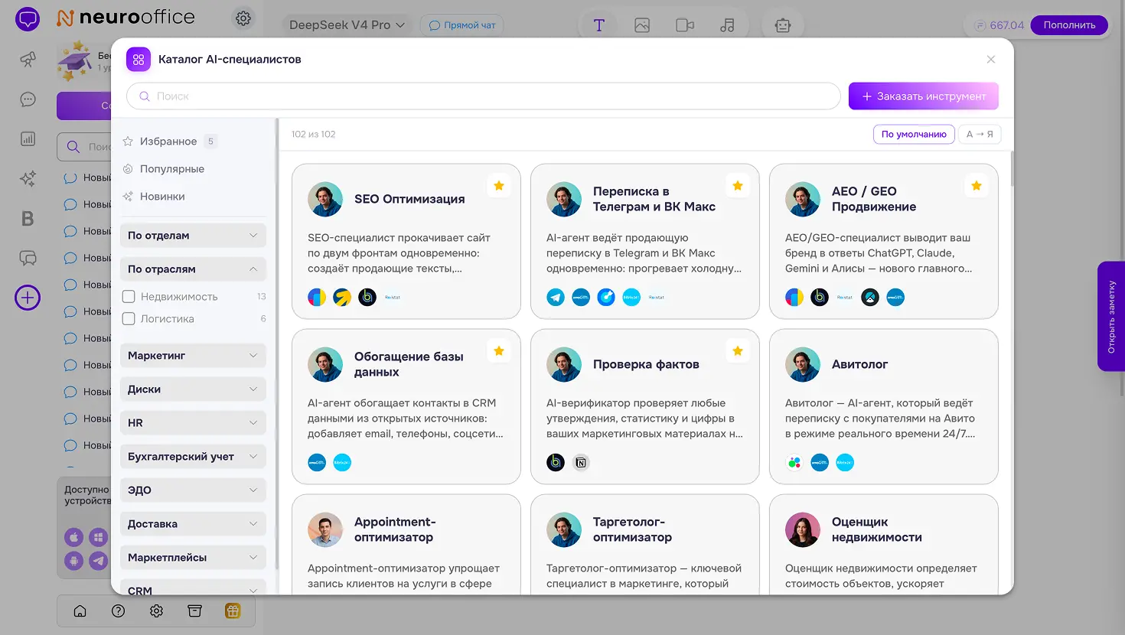Close the Каталог AI-специалистов dialog

[x=991, y=59]
